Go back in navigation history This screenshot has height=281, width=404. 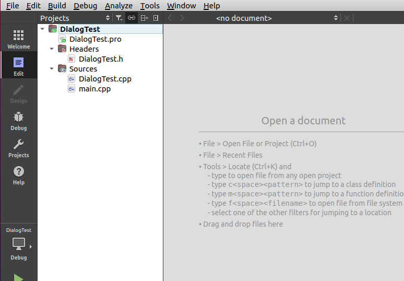(170, 18)
